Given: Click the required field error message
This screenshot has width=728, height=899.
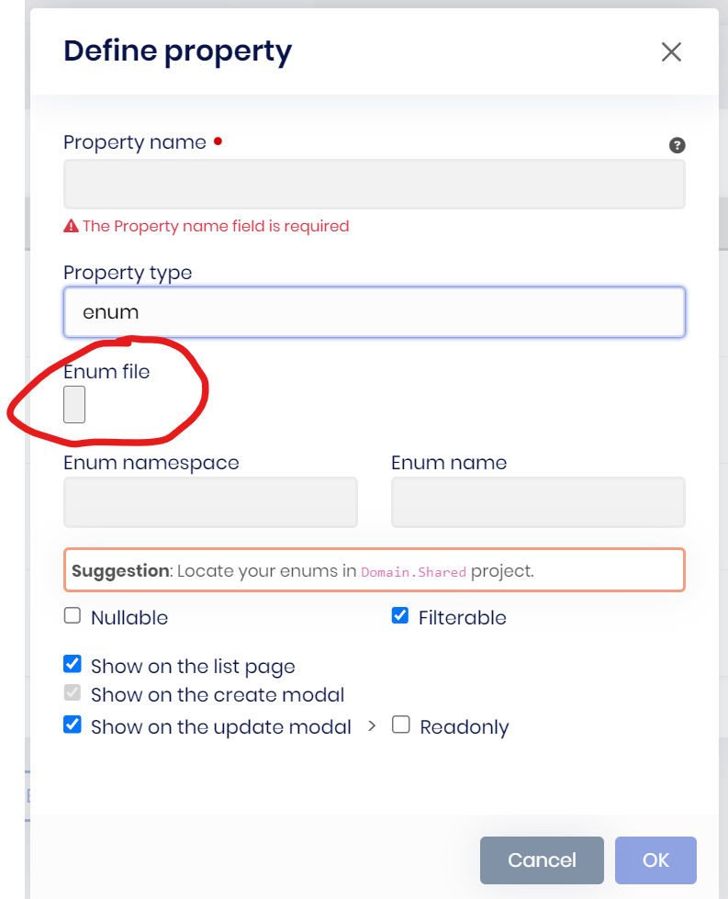Looking at the screenshot, I should click(216, 226).
